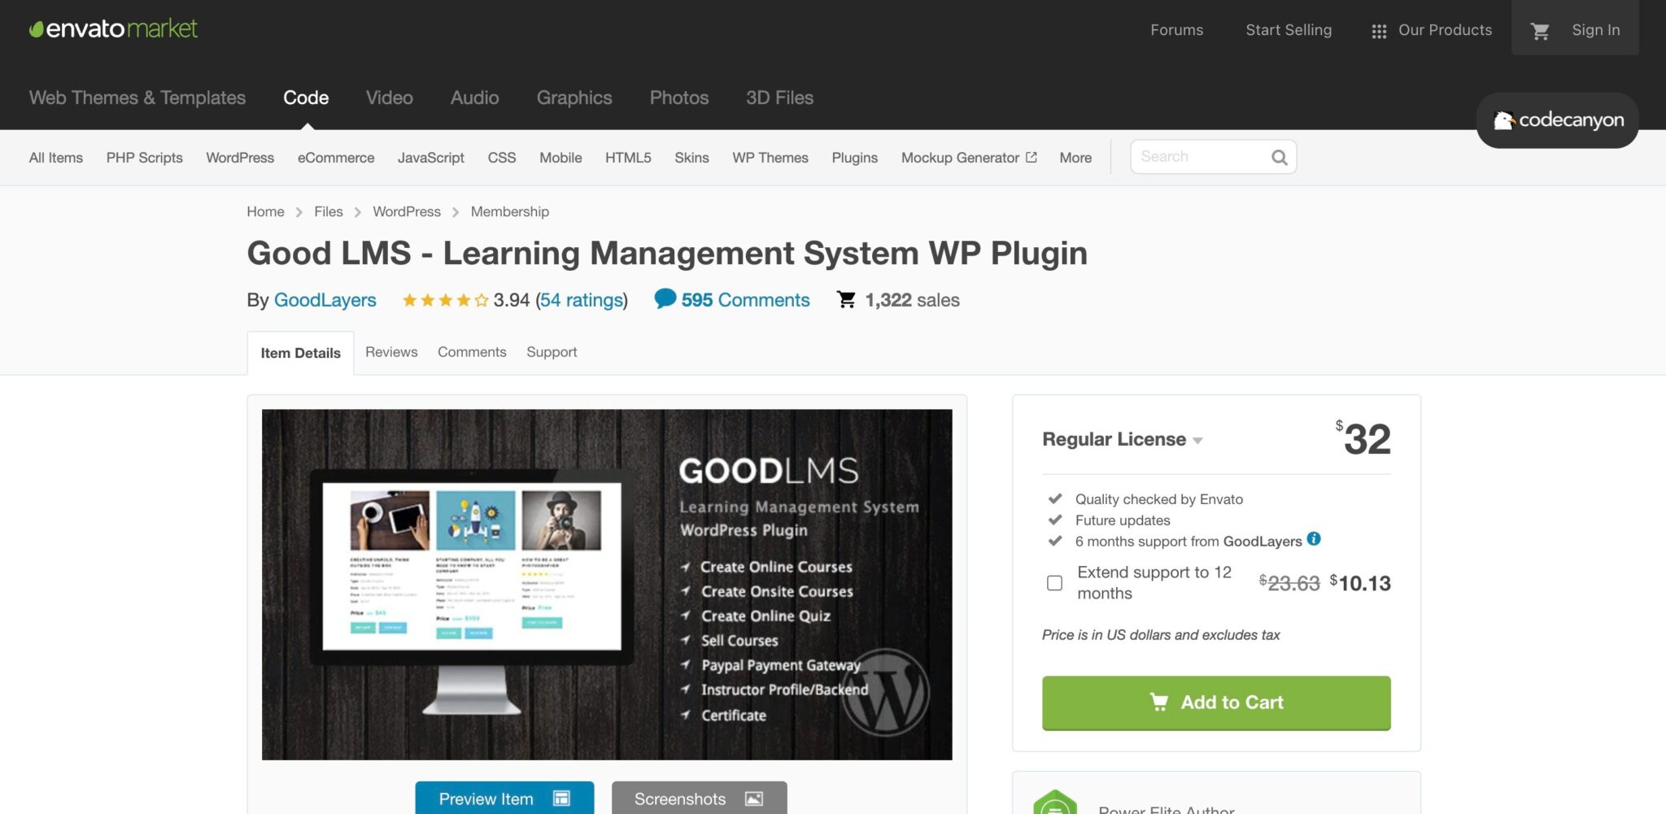Open the GoodLayers author link
This screenshot has width=1666, height=814.
325,300
